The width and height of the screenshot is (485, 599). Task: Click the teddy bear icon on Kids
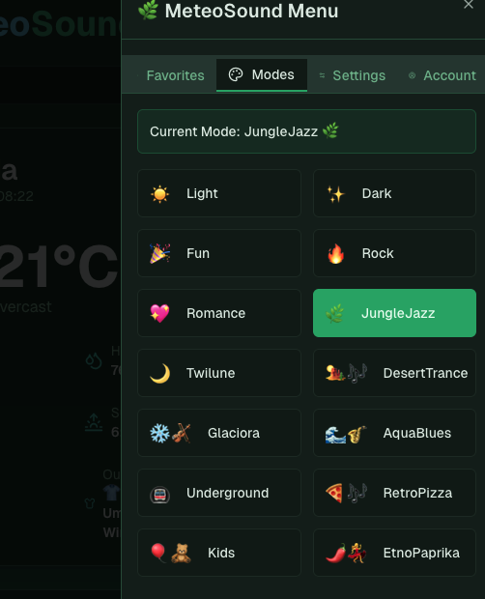click(x=181, y=554)
